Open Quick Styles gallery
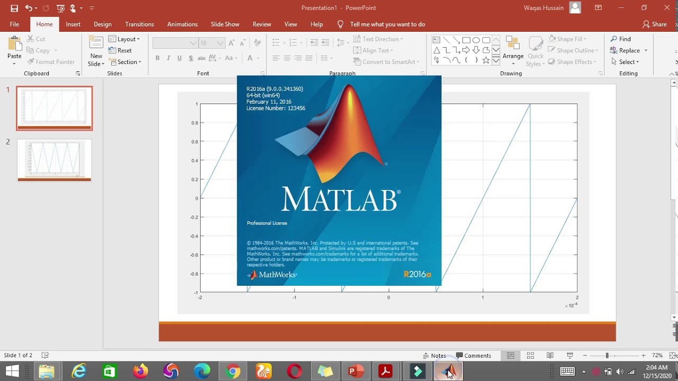Viewport: 678px width, 381px height. 536,51
